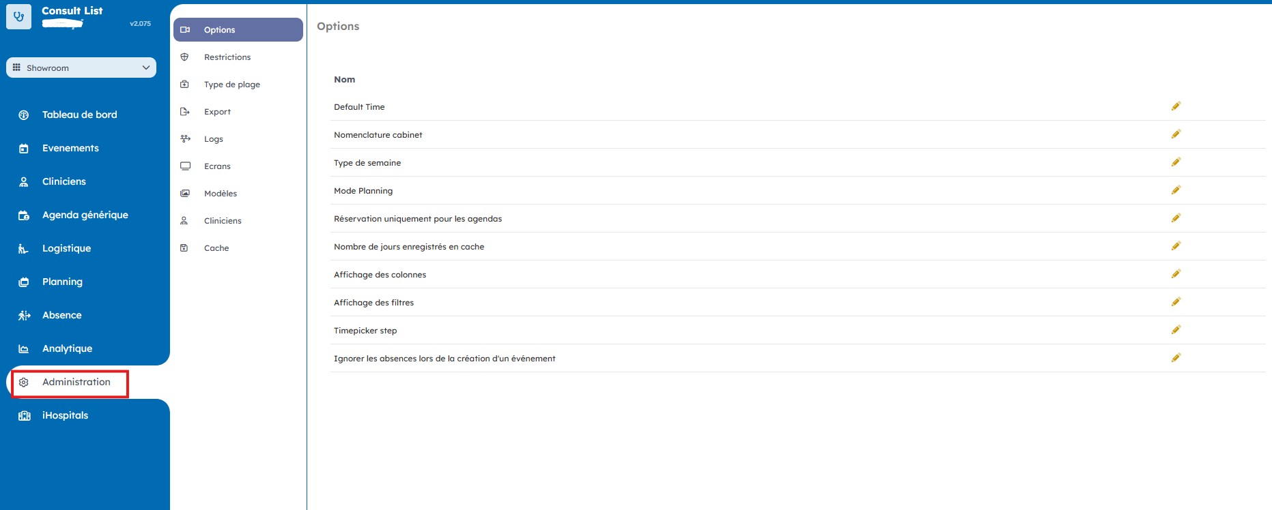Expand the Showroom selector chevron
The height and width of the screenshot is (510, 1272).
coord(145,67)
